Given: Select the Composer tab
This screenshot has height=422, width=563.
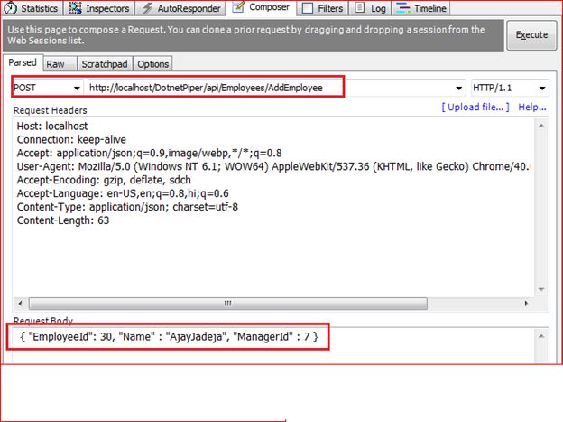Looking at the screenshot, I should tap(261, 7).
